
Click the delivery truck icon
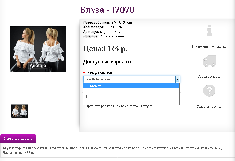pyautogui.click(x=210, y=61)
